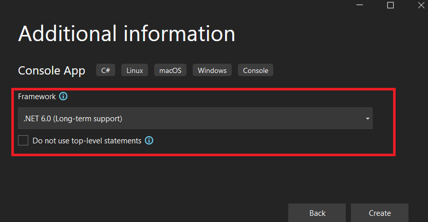Click the C# language tag
Image resolution: width=428 pixels, height=222 pixels.
pos(106,70)
